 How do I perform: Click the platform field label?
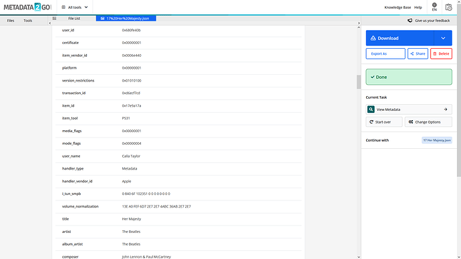[69, 68]
